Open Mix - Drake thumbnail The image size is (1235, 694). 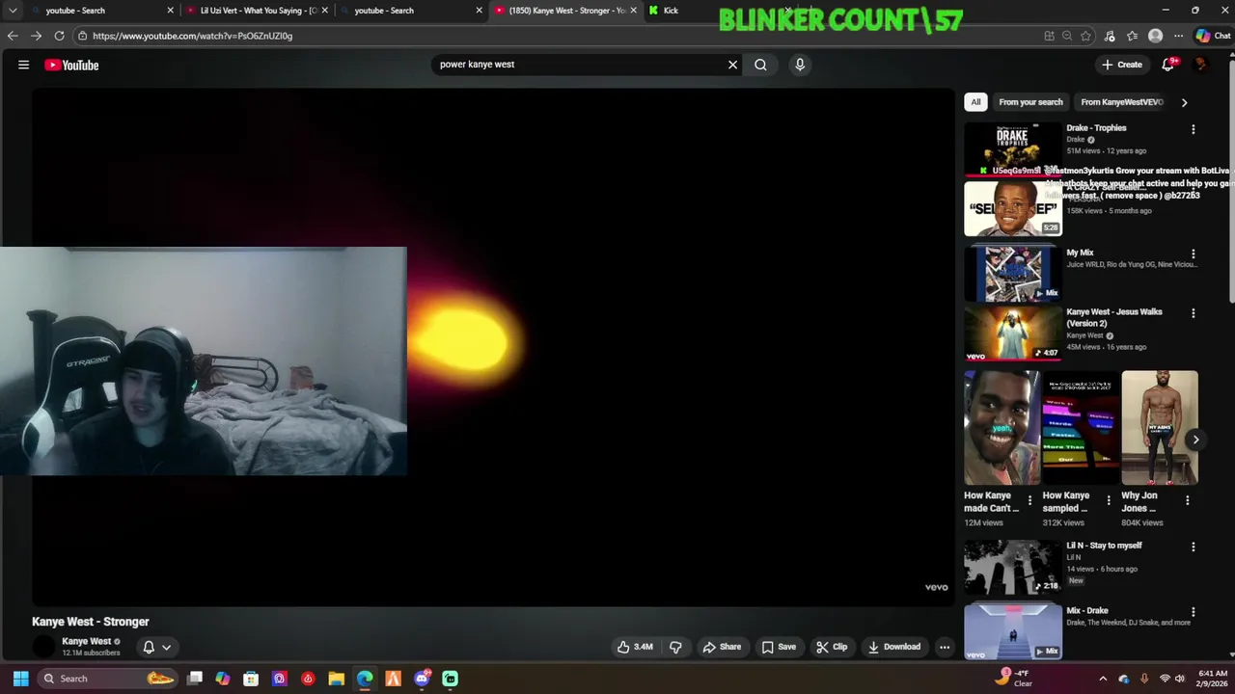coord(1013,631)
